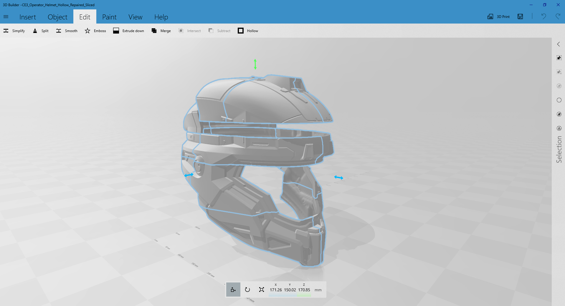Click the vertical Selection panel label
565x306 pixels.
point(559,149)
